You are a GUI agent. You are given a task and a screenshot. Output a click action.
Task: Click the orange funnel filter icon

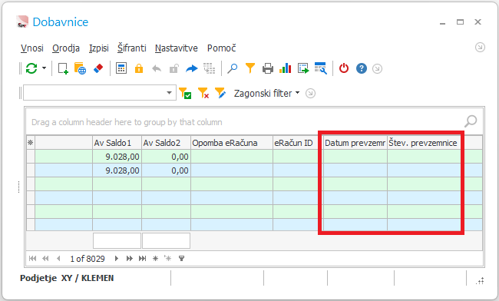tap(250, 68)
